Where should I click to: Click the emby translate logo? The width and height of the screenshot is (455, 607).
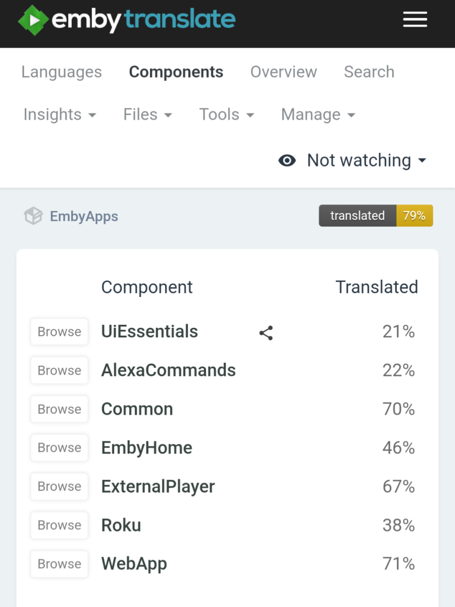125,20
